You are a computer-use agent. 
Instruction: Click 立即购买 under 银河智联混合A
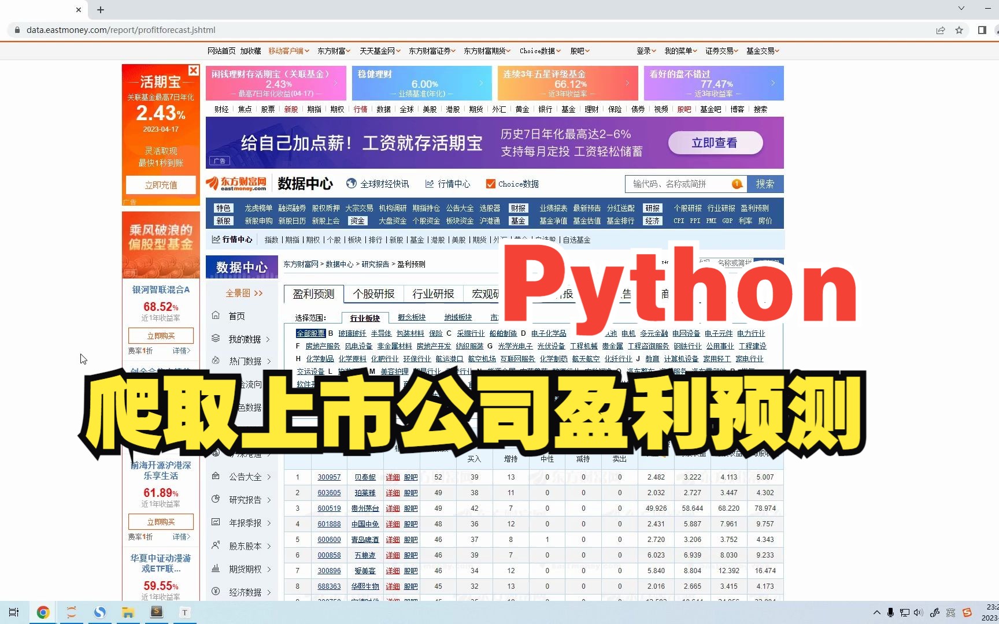[161, 336]
